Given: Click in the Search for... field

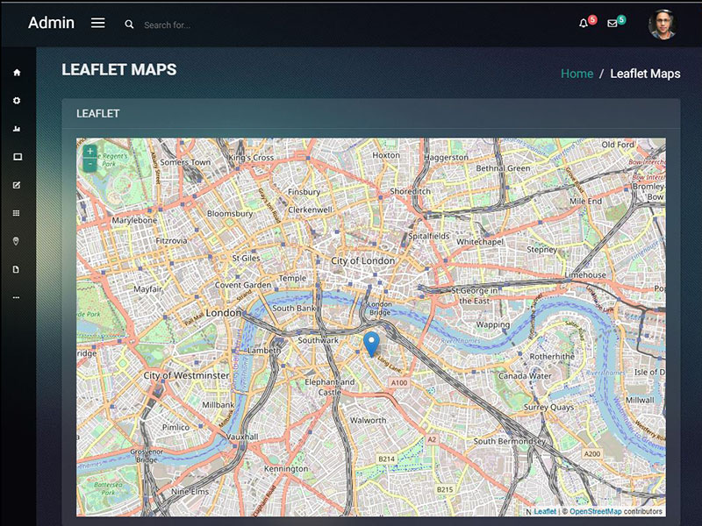Looking at the screenshot, I should tap(168, 25).
